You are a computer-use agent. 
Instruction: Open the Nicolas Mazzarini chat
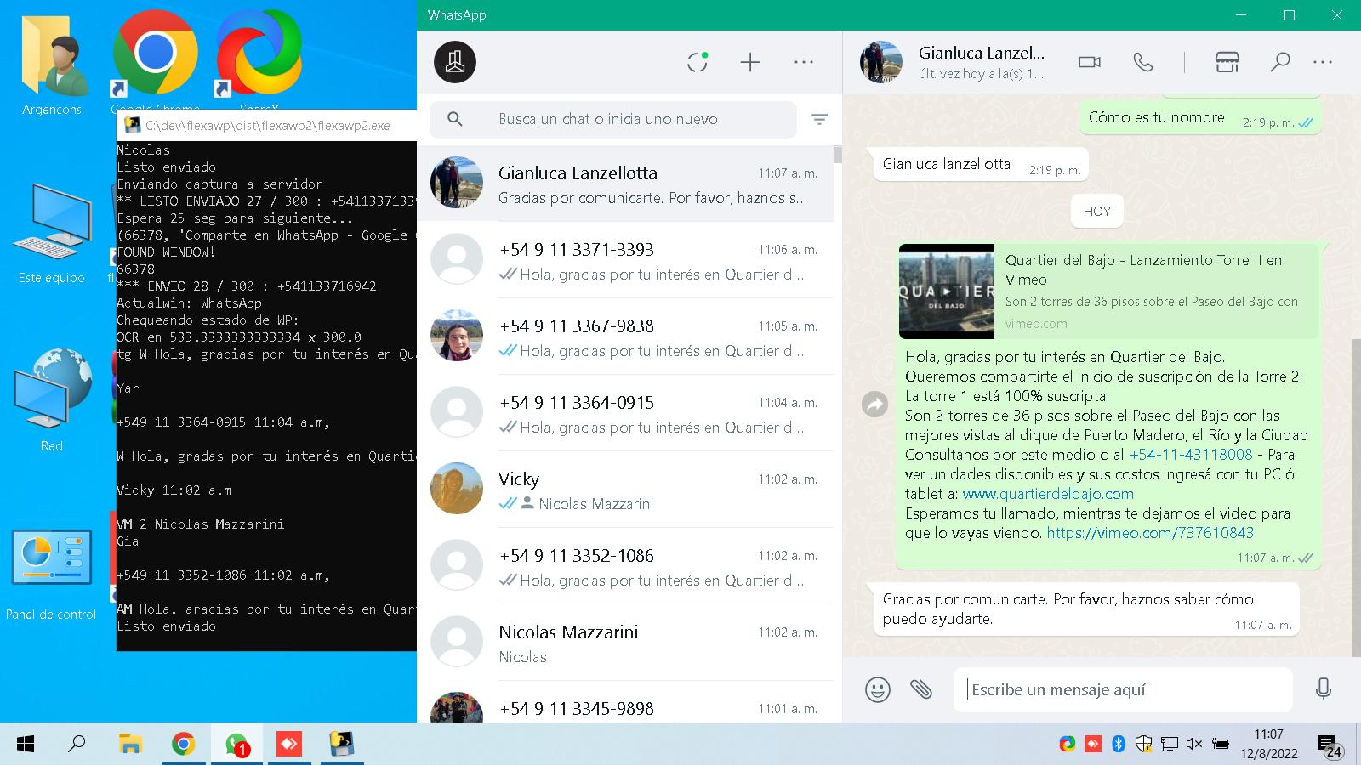625,643
